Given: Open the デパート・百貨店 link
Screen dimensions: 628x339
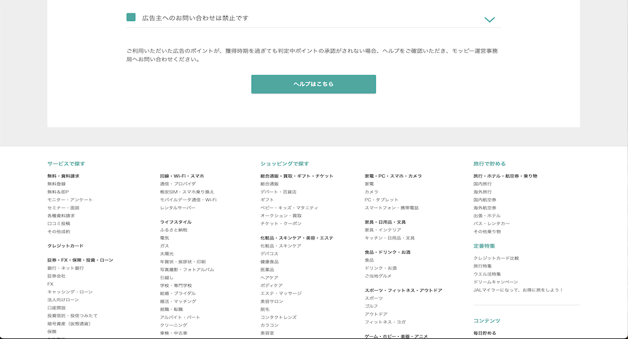Looking at the screenshot, I should pos(278,192).
